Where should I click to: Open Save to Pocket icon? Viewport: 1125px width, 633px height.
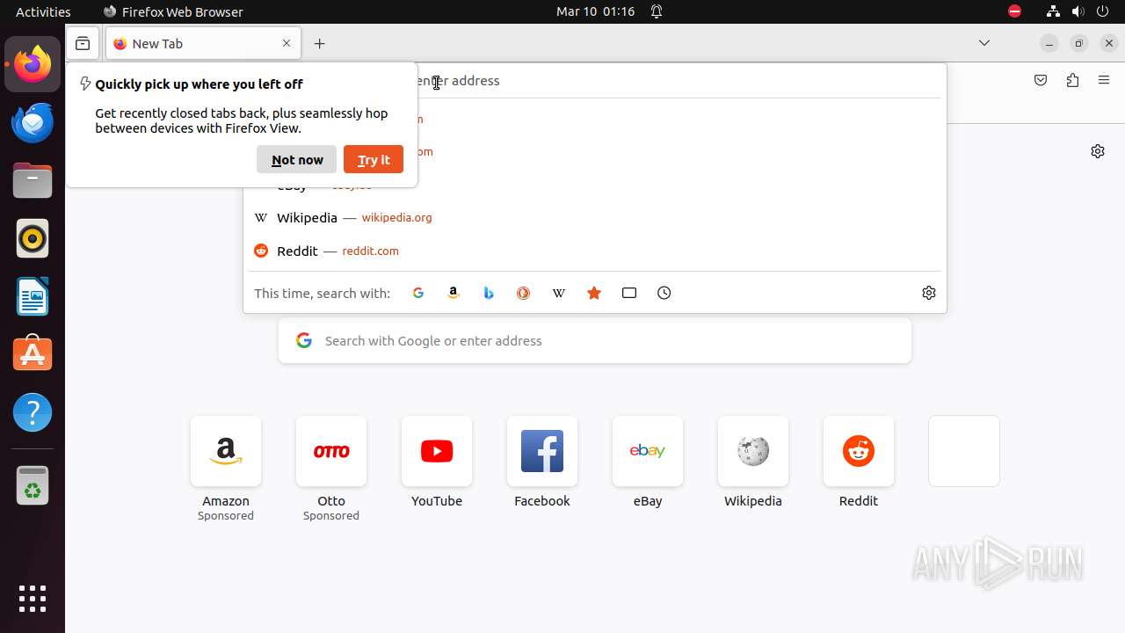[1041, 80]
